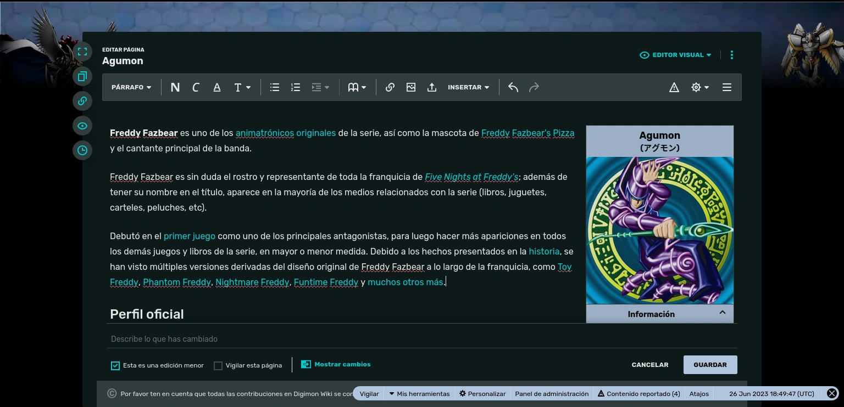Open 'Contenido reportado (4)'
Viewport: 844px width, 407px height.
(x=639, y=394)
